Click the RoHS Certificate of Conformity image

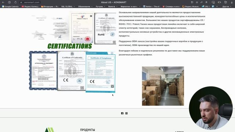pyautogui.click(x=105, y=29)
